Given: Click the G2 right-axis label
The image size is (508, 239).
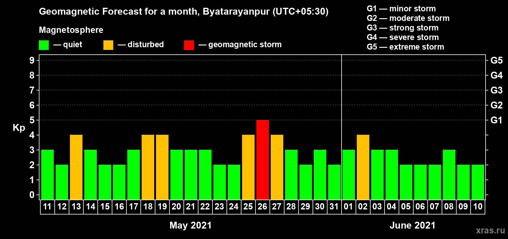Looking at the screenshot, I should coord(497,105).
